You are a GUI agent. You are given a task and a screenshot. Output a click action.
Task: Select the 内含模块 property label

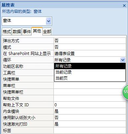(x=28, y=111)
